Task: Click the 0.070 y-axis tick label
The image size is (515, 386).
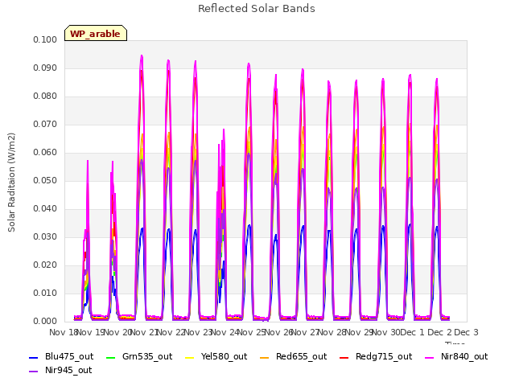Action: point(45,125)
